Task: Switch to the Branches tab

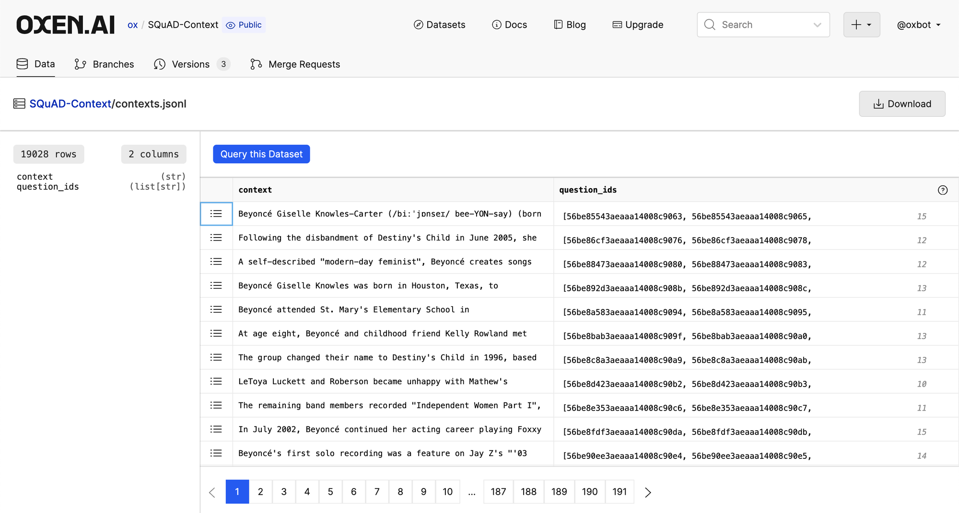Action: [x=104, y=64]
